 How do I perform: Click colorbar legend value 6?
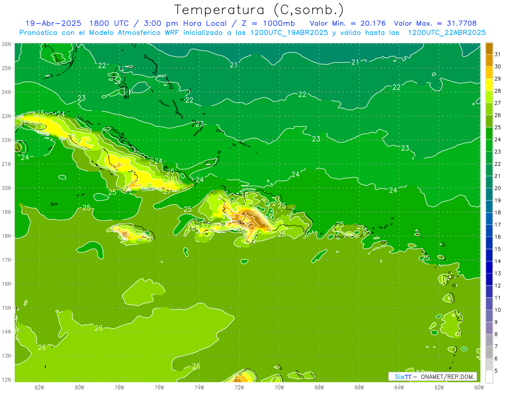pos(496,359)
